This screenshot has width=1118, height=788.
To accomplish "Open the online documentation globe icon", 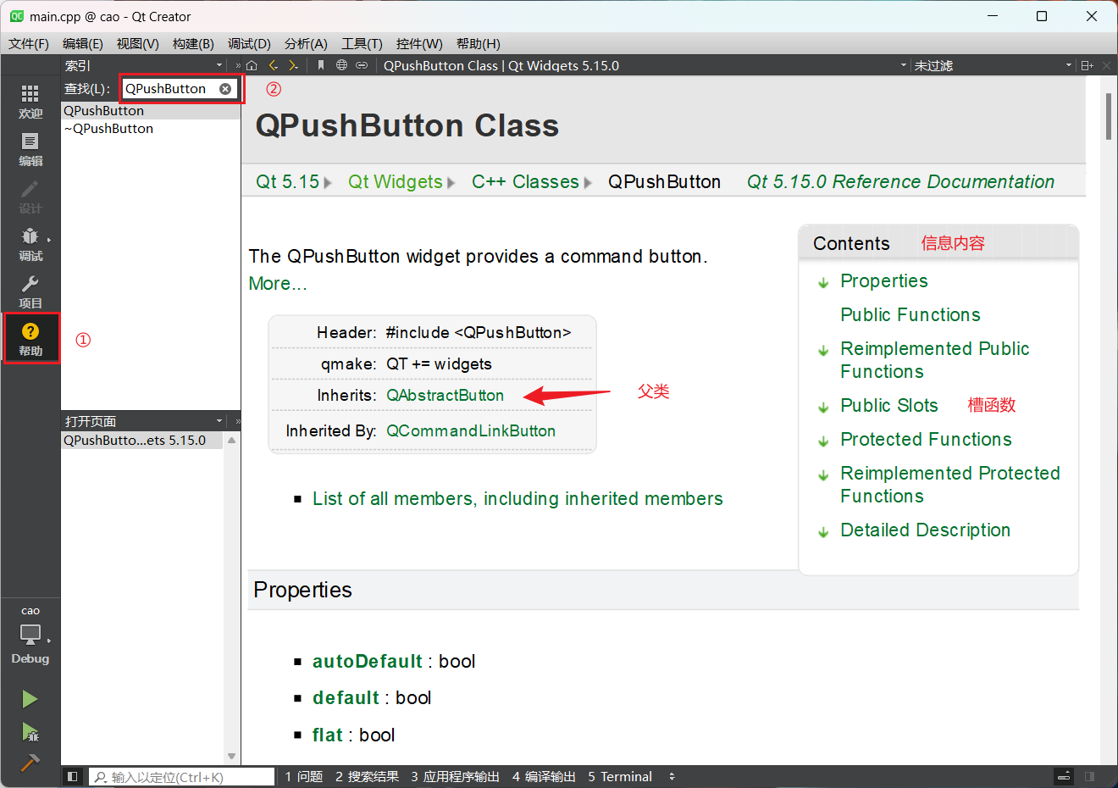I will pyautogui.click(x=341, y=65).
